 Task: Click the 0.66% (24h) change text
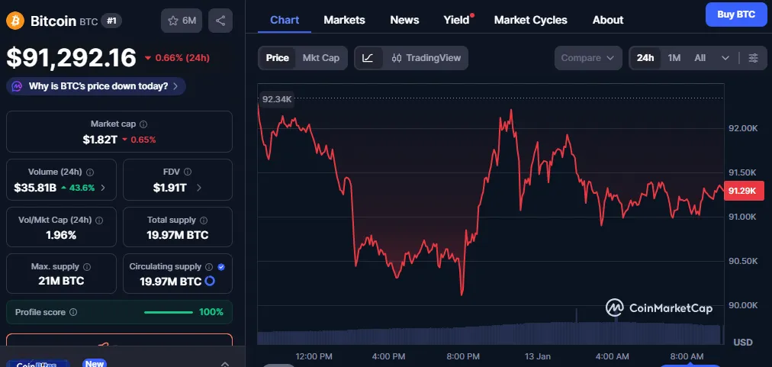point(182,58)
